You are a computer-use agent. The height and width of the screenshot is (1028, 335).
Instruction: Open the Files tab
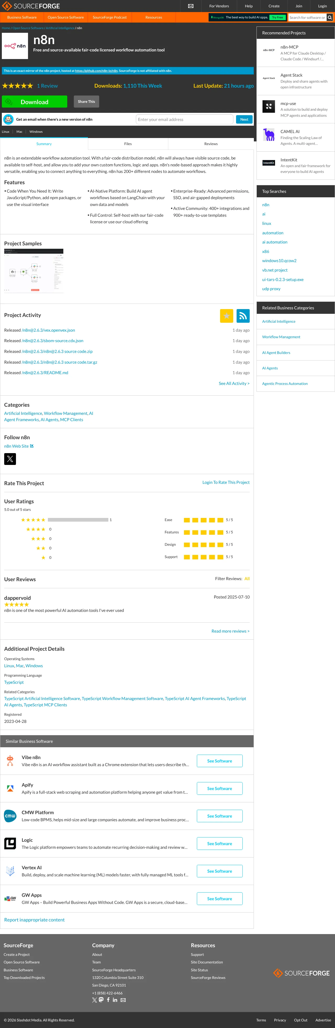pos(128,144)
